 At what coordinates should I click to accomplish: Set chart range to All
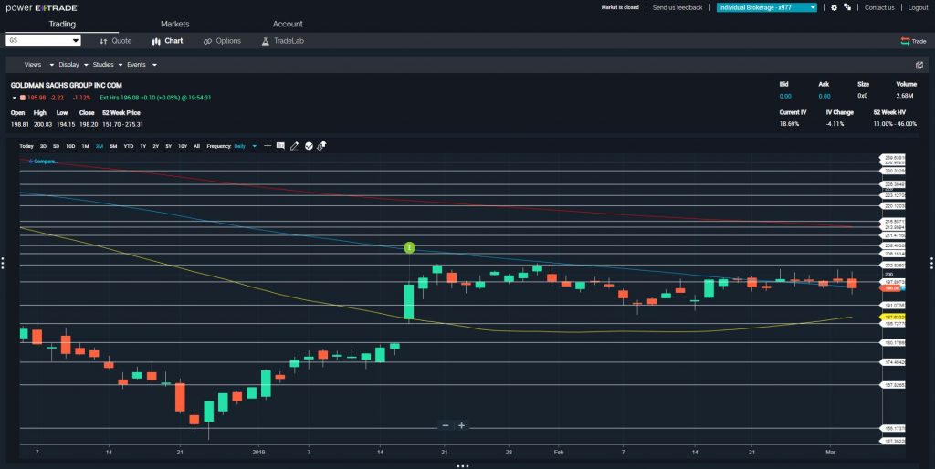(197, 146)
